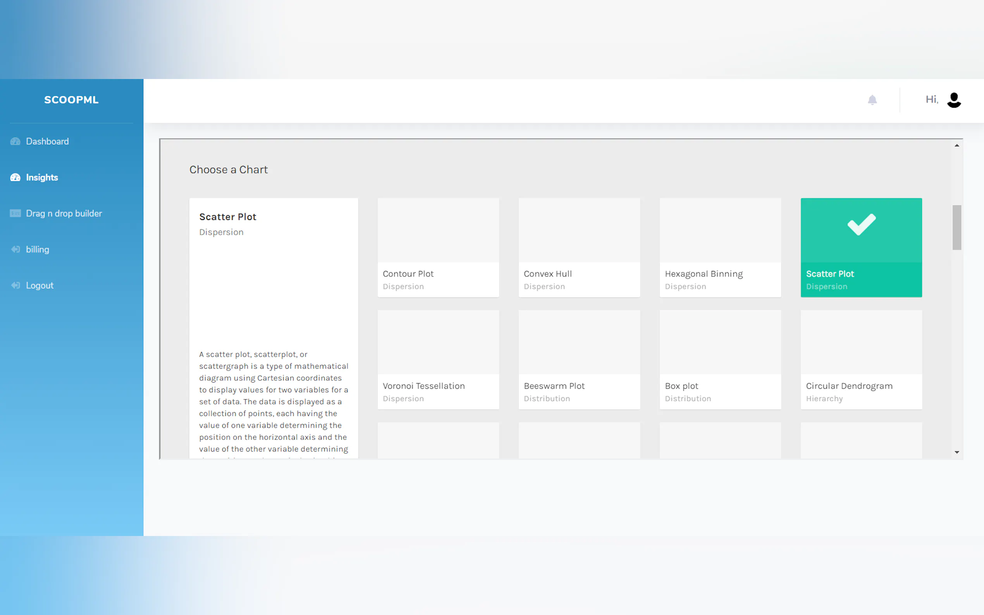This screenshot has height=615, width=984.
Task: Open the Insights menu item
Action: (x=42, y=177)
